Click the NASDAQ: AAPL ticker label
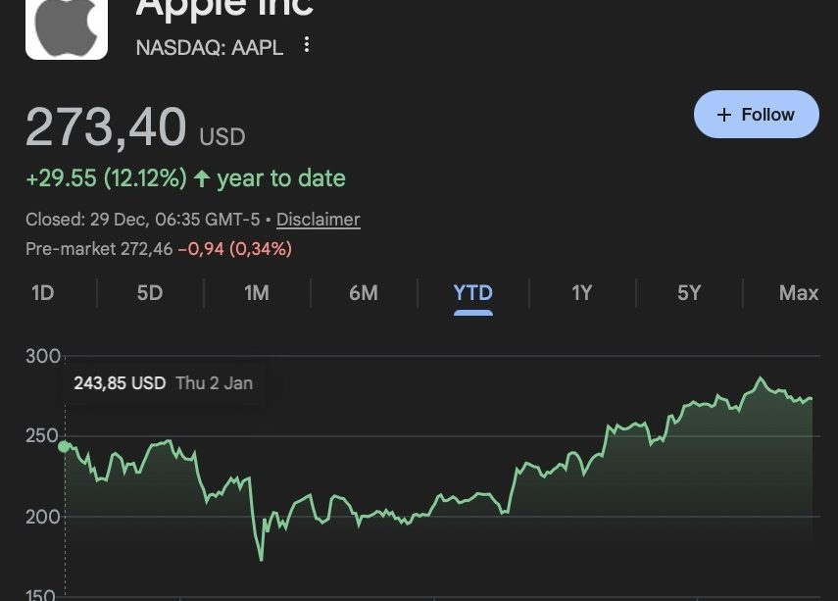Image resolution: width=838 pixels, height=601 pixels. click(x=210, y=46)
